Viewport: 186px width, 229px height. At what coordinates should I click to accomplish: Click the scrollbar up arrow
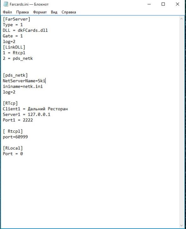(x=182, y=19)
